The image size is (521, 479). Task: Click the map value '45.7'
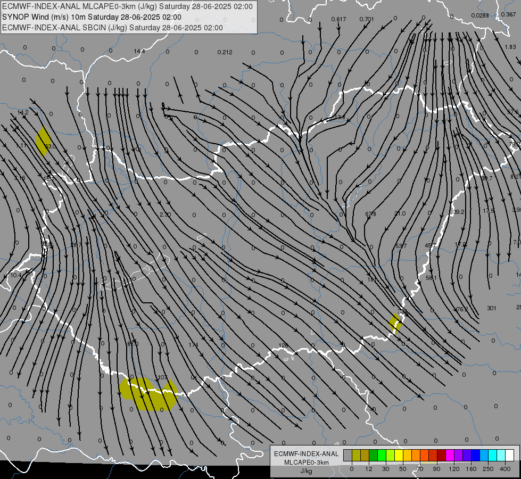coord(431,245)
